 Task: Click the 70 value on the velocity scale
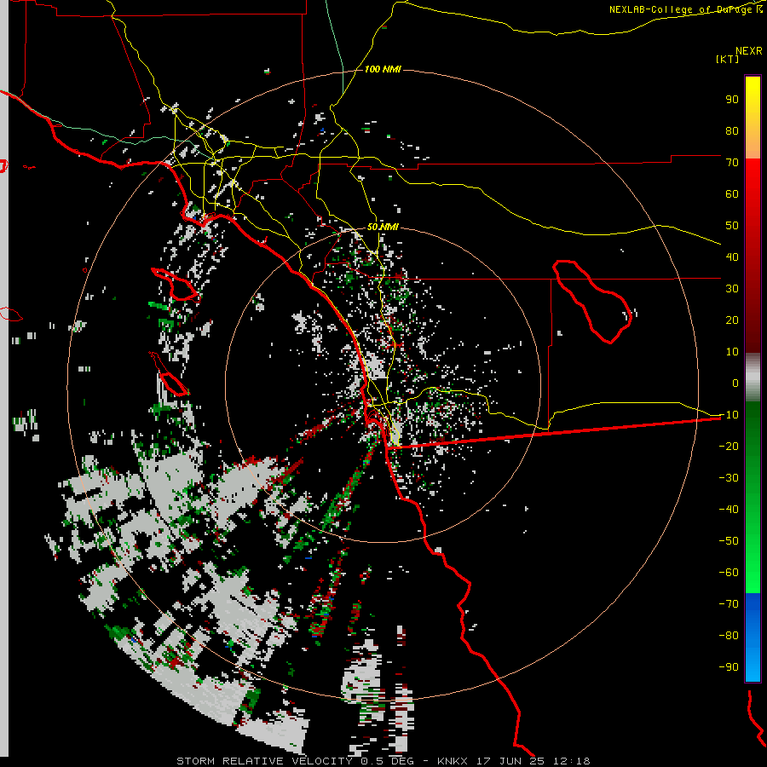point(732,163)
